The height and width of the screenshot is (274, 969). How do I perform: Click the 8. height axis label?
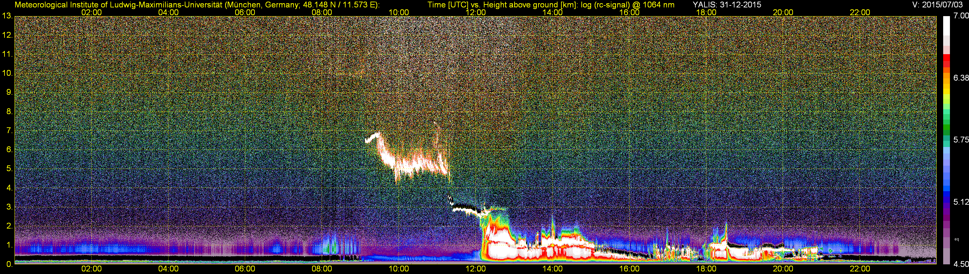[x=9, y=112]
